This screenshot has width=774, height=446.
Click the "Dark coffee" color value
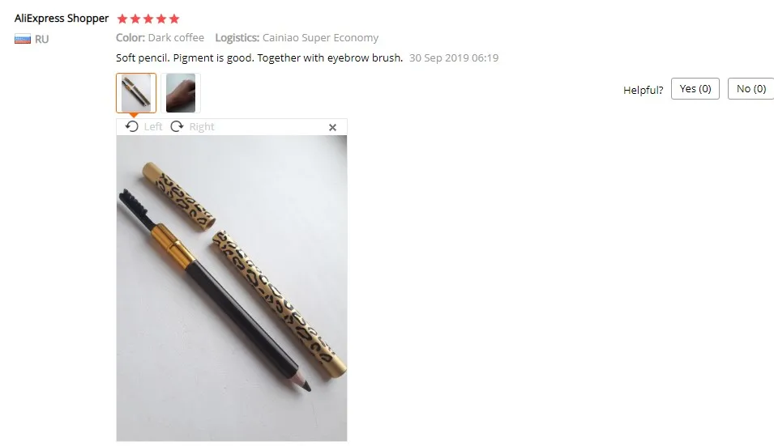point(176,37)
